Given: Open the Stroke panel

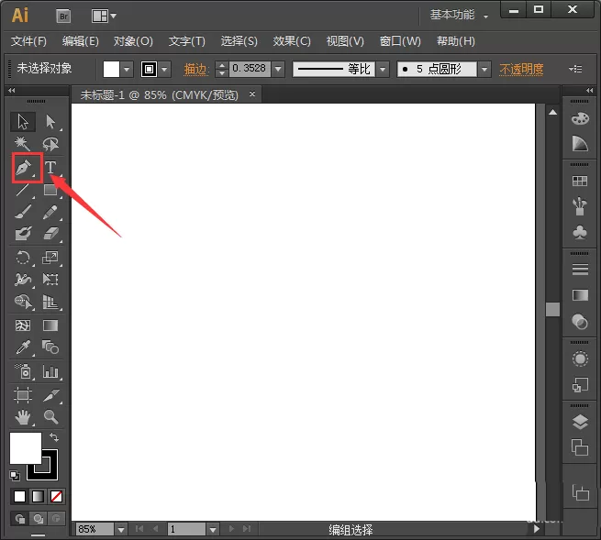Looking at the screenshot, I should (580, 270).
